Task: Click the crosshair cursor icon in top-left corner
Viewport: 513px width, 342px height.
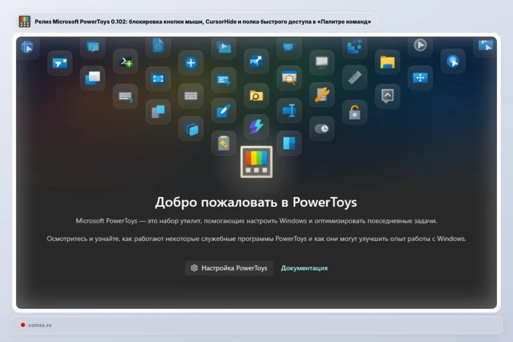Action: tap(27, 47)
